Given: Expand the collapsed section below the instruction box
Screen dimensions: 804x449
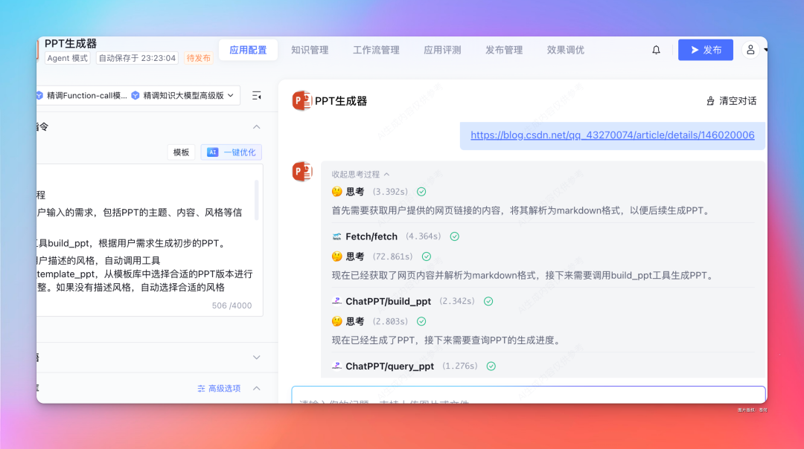Looking at the screenshot, I should click(256, 358).
